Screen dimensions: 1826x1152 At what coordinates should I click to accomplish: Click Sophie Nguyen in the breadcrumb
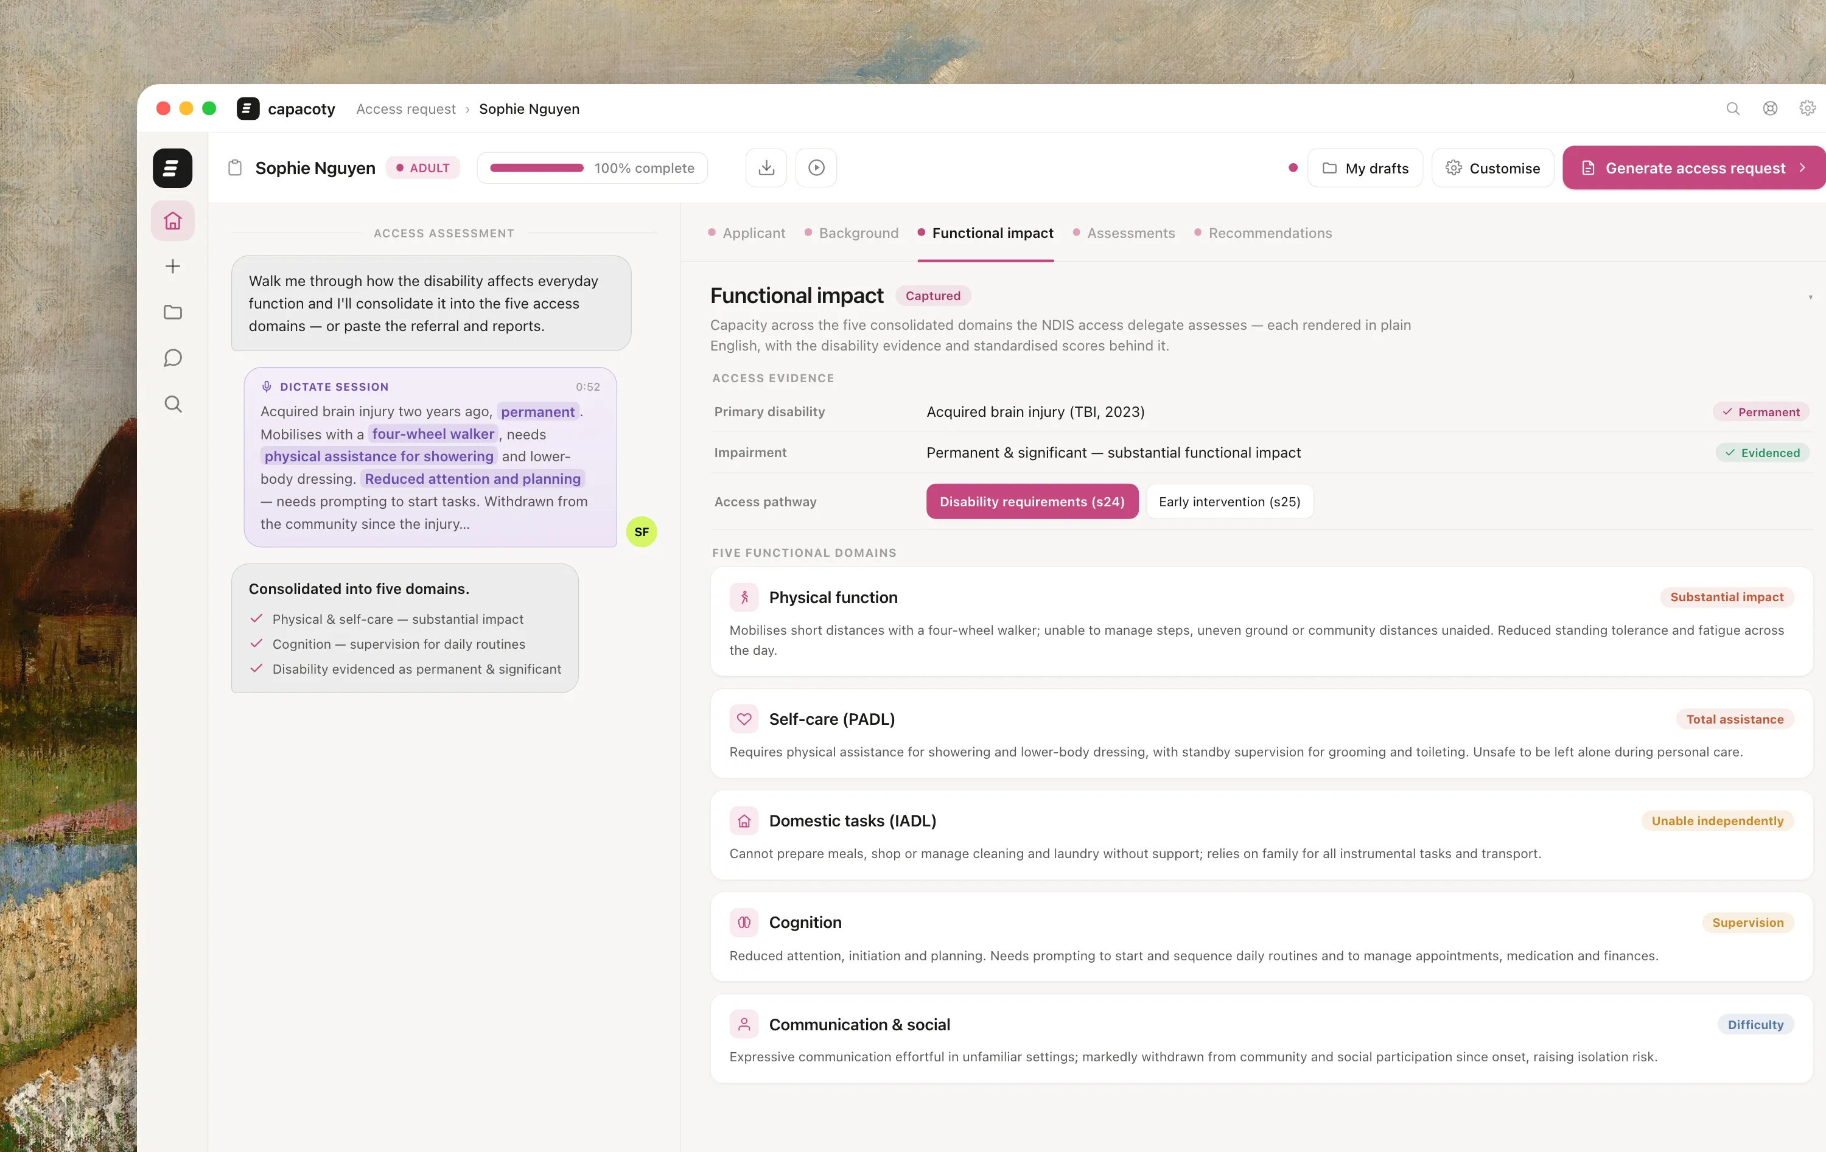click(x=530, y=108)
